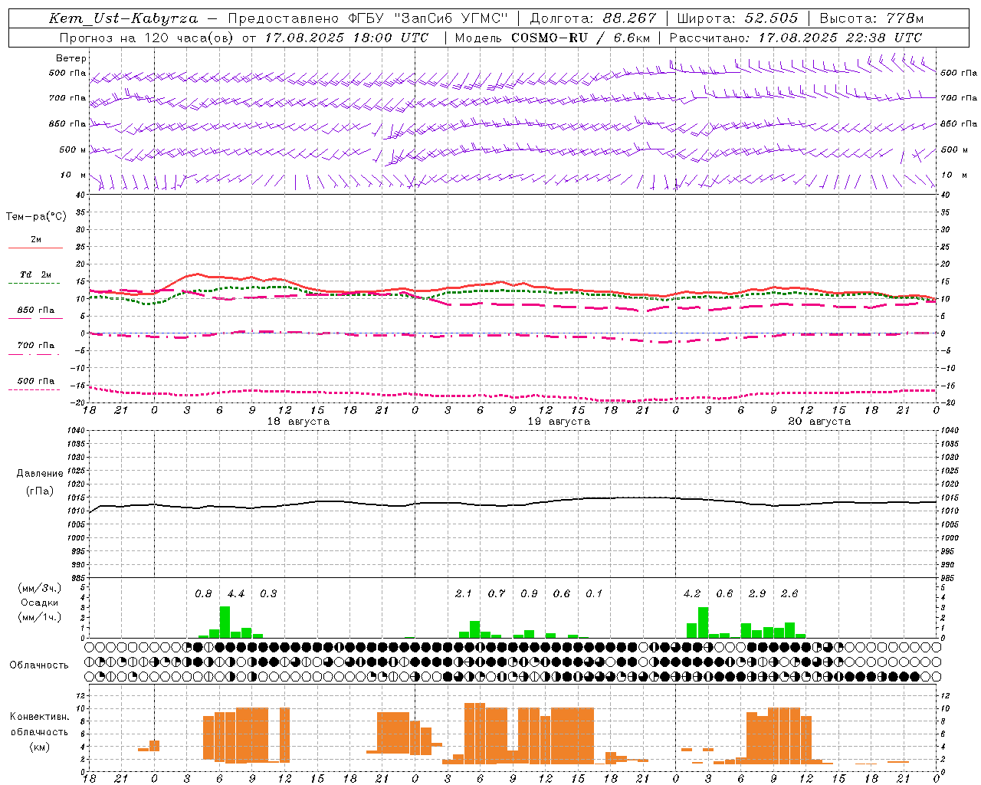Click the 1040 value on left pressure axis
Screen dimensions: 981x785
[78, 431]
